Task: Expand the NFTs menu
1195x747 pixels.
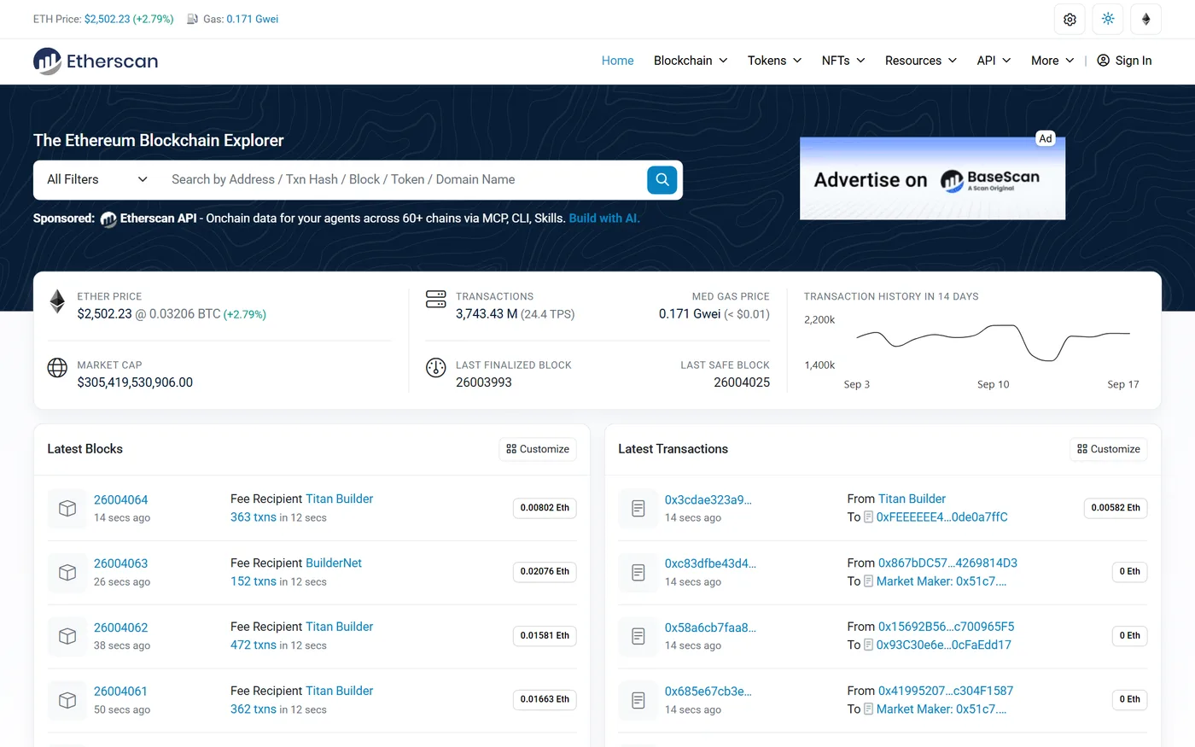Action: (843, 61)
